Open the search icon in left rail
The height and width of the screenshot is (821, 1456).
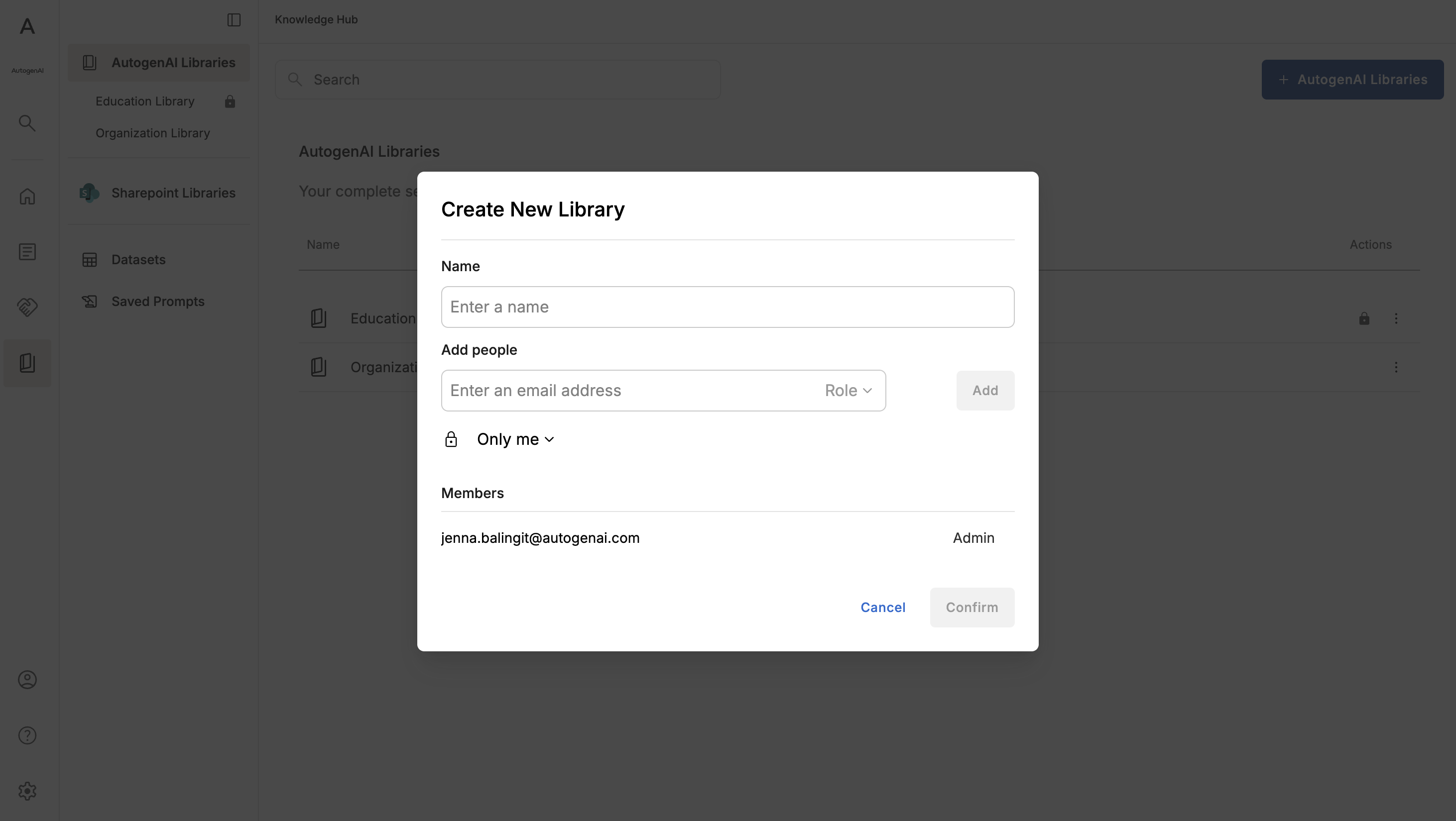[x=27, y=123]
